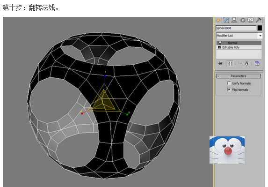Uncheck the Flip Normals checkbox
Screen dimensions: 268x187
(x=229, y=90)
